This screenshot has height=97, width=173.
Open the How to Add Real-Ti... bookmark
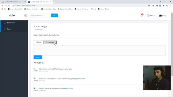15,9
